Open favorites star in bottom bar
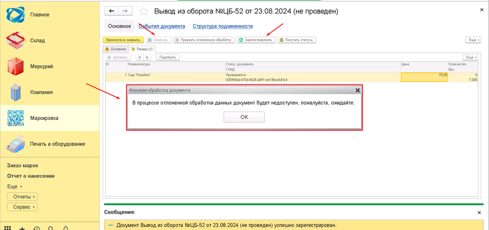Viewport: 489px width, 230px height. click(x=22, y=228)
